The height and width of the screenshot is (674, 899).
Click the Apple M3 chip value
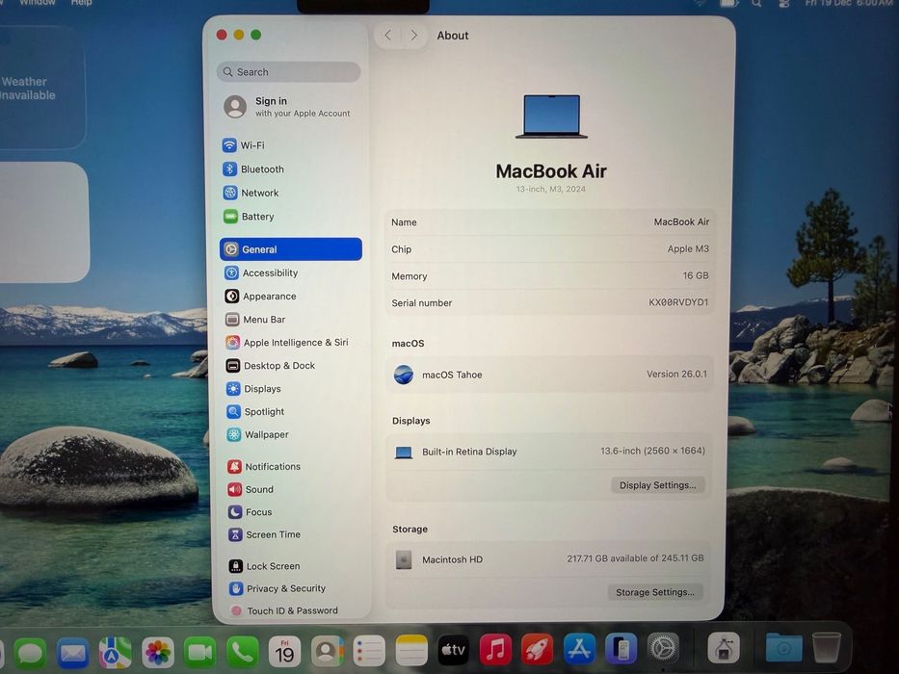688,248
